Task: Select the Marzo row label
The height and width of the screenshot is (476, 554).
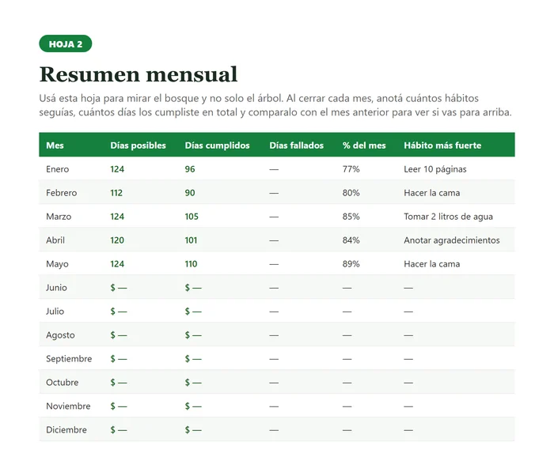Action: click(x=59, y=216)
